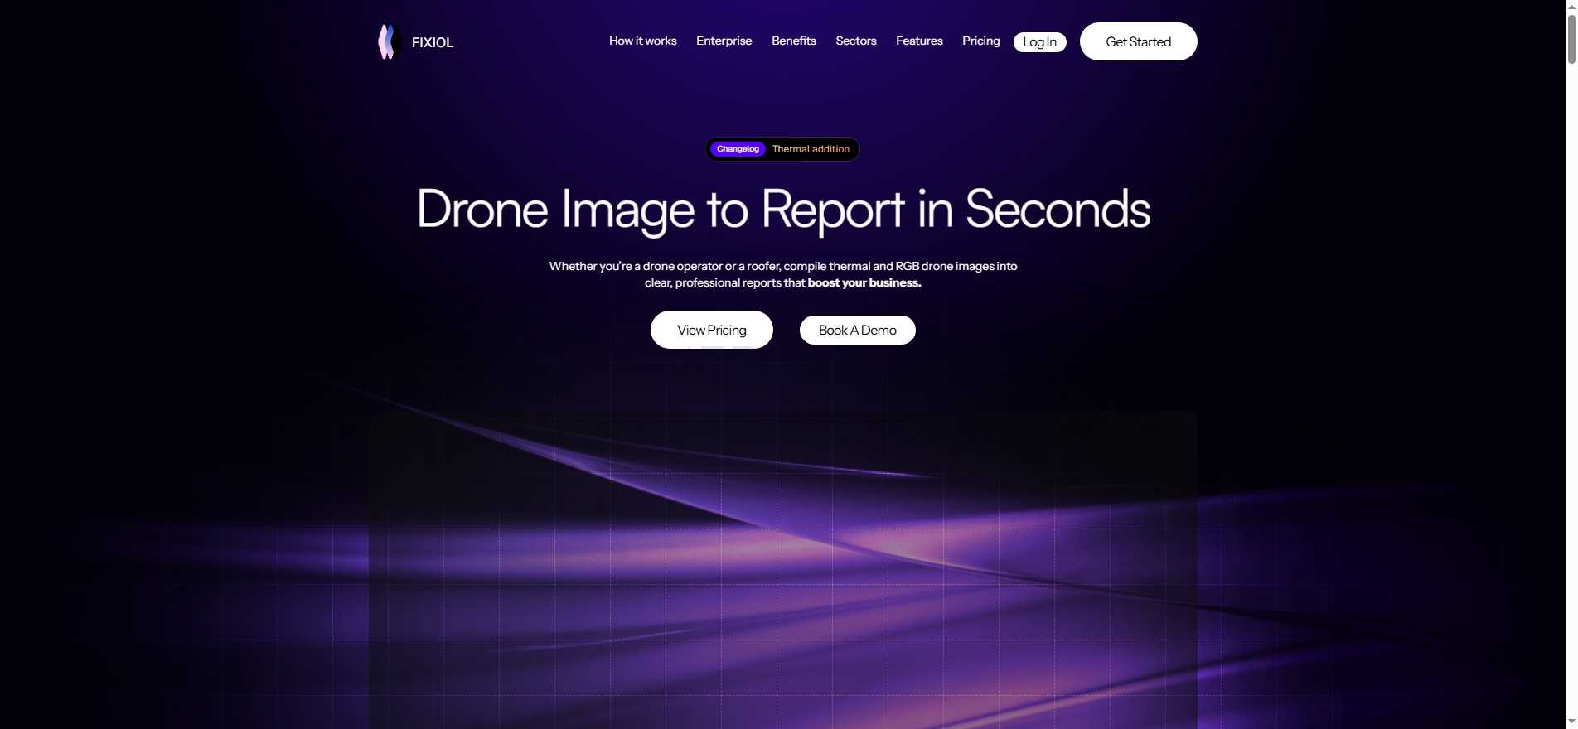1578x729 pixels.
Task: Open the Thermal addition announcement
Action: (811, 149)
